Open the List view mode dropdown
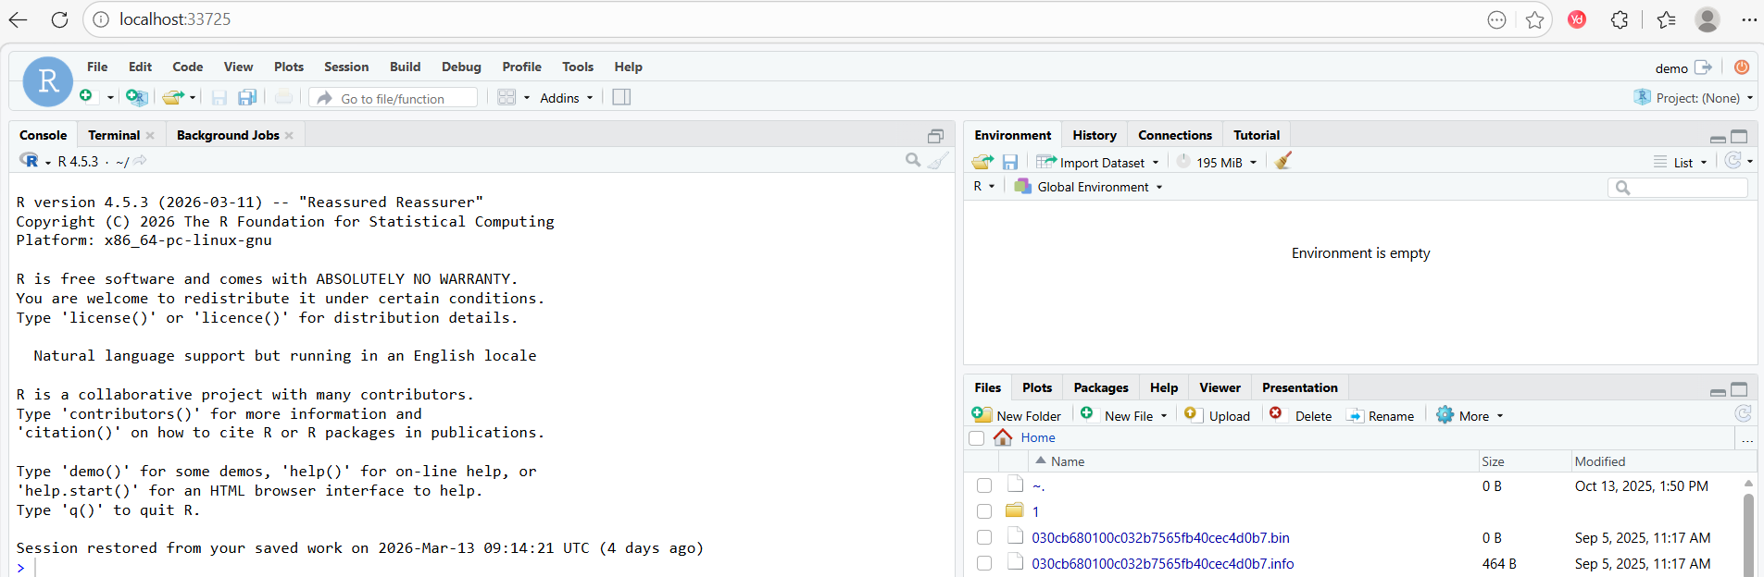The width and height of the screenshot is (1764, 577). 1681,162
